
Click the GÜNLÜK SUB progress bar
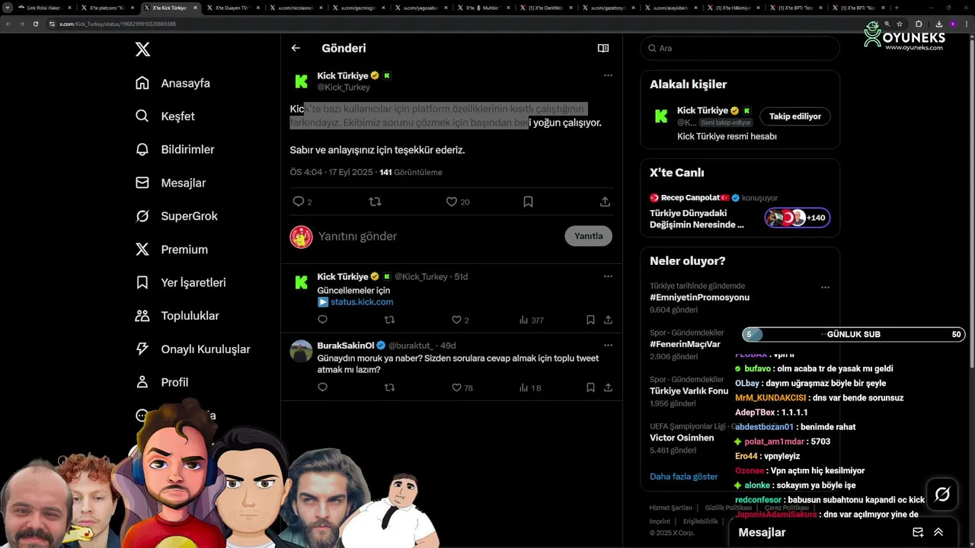[854, 334]
